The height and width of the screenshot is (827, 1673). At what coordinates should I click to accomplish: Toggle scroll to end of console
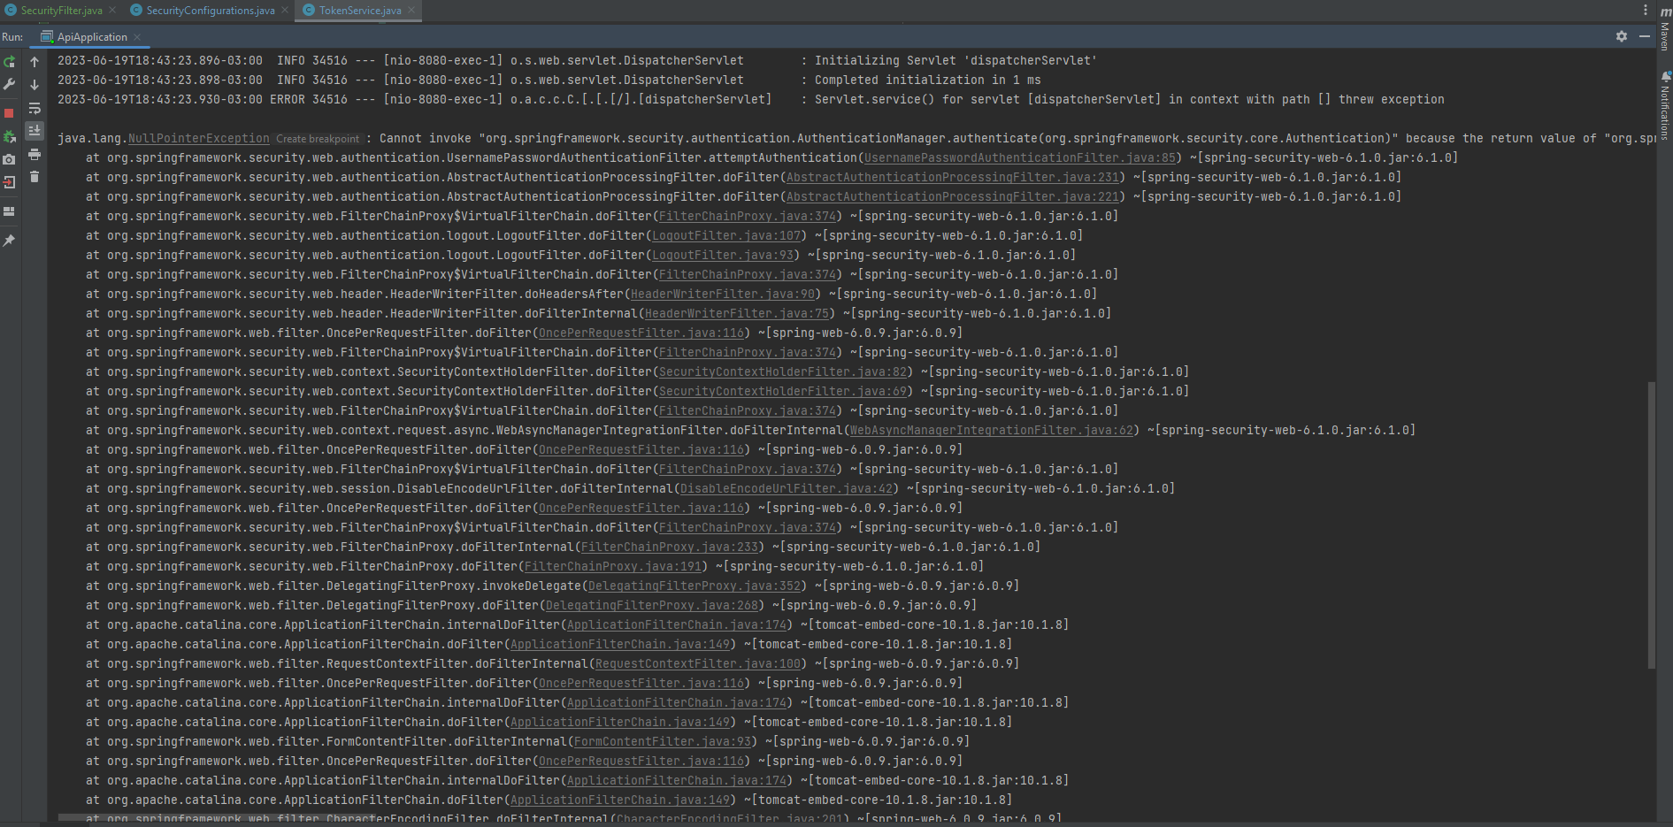click(x=35, y=131)
